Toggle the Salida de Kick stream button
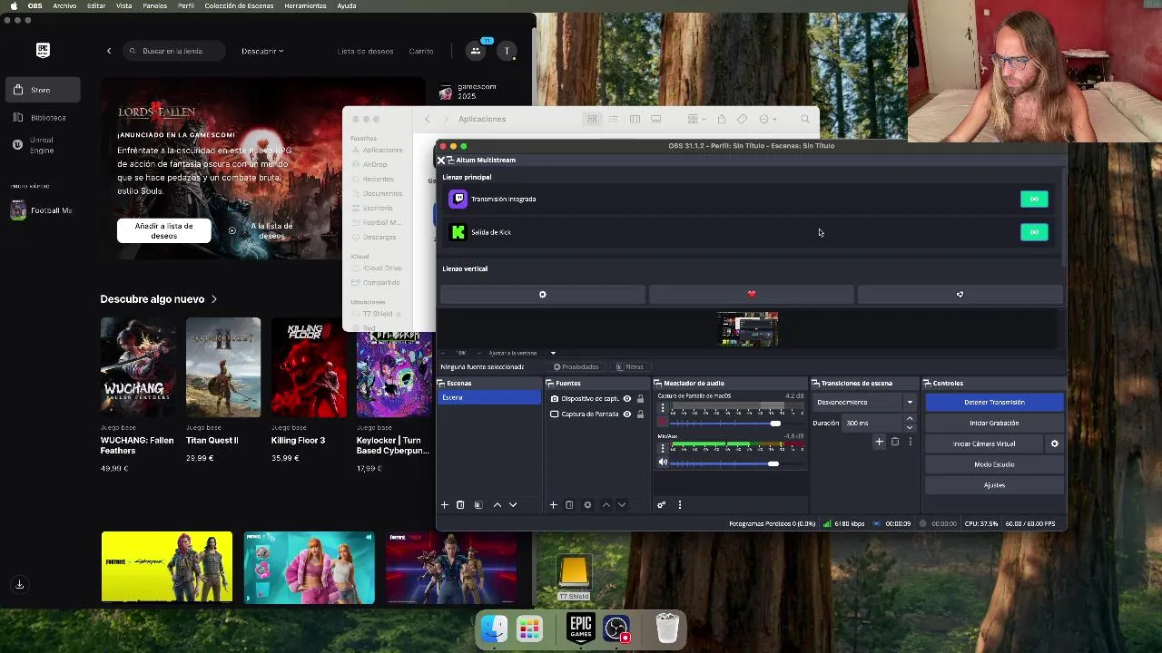The image size is (1162, 653). 1034,232
